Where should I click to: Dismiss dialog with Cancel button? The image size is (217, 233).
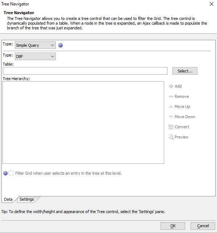pyautogui.click(x=203, y=226)
